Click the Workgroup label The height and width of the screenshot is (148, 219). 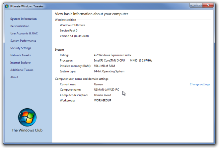[x=67, y=100]
